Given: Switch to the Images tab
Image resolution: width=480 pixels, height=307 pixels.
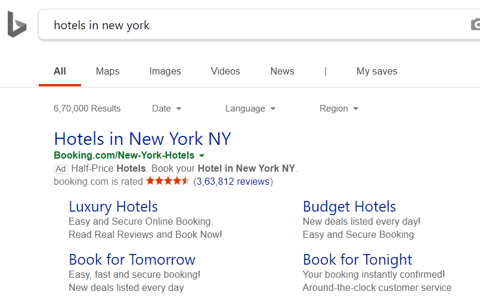Looking at the screenshot, I should 165,71.
